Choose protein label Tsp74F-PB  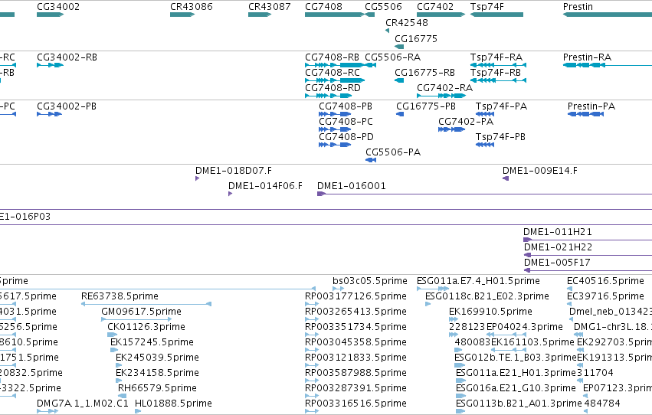click(500, 137)
